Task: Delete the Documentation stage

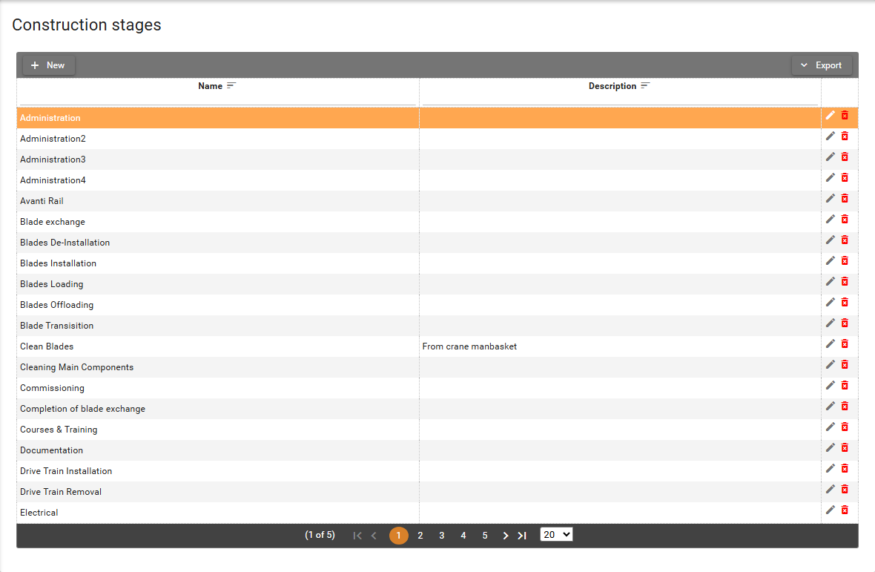Action: (845, 447)
